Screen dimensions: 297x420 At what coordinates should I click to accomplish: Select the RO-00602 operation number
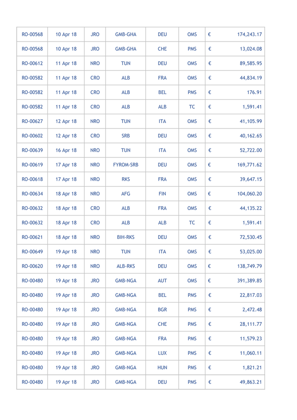point(32,136)
